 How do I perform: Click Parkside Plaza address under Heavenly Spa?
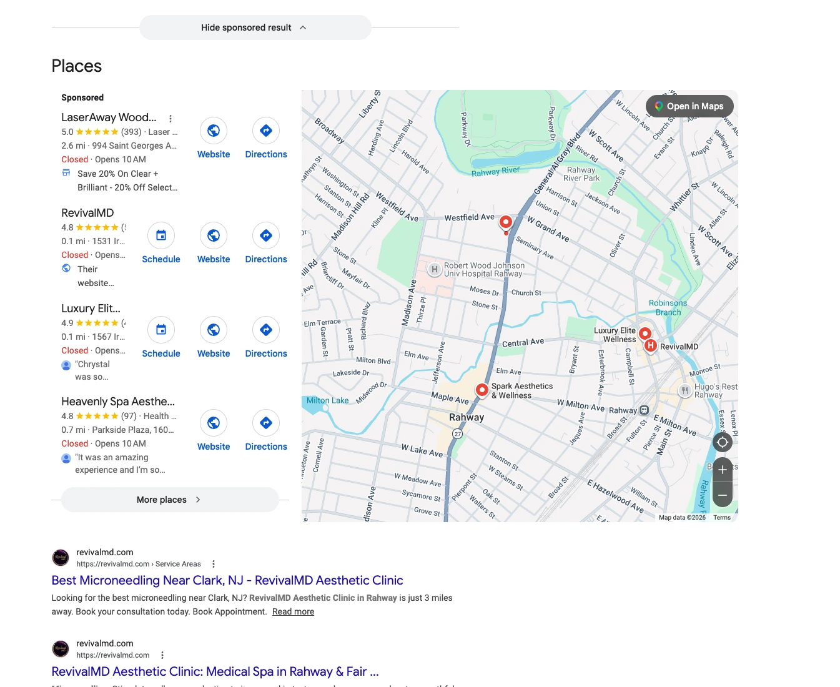click(x=133, y=430)
